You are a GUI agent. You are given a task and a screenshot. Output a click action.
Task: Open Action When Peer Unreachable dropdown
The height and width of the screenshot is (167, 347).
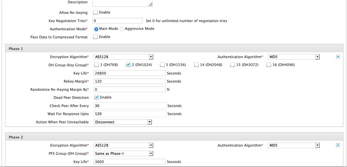pos(123,122)
